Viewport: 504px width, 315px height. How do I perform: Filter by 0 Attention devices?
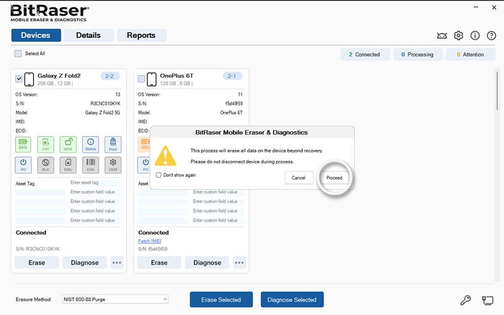(471, 54)
